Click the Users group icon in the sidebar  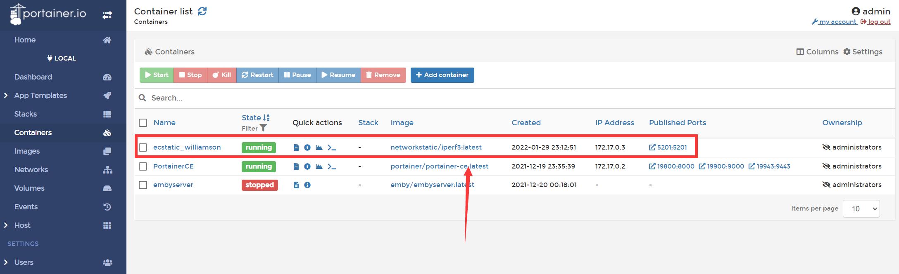pyautogui.click(x=107, y=262)
